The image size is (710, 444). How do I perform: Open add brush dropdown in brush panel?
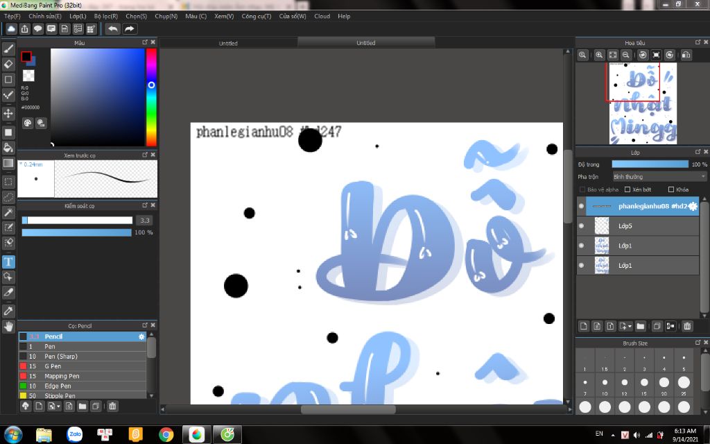(58, 407)
